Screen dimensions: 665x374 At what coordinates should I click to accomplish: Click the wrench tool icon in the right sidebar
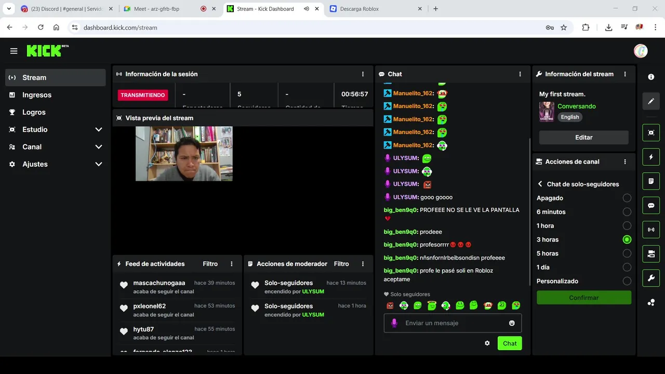click(651, 278)
